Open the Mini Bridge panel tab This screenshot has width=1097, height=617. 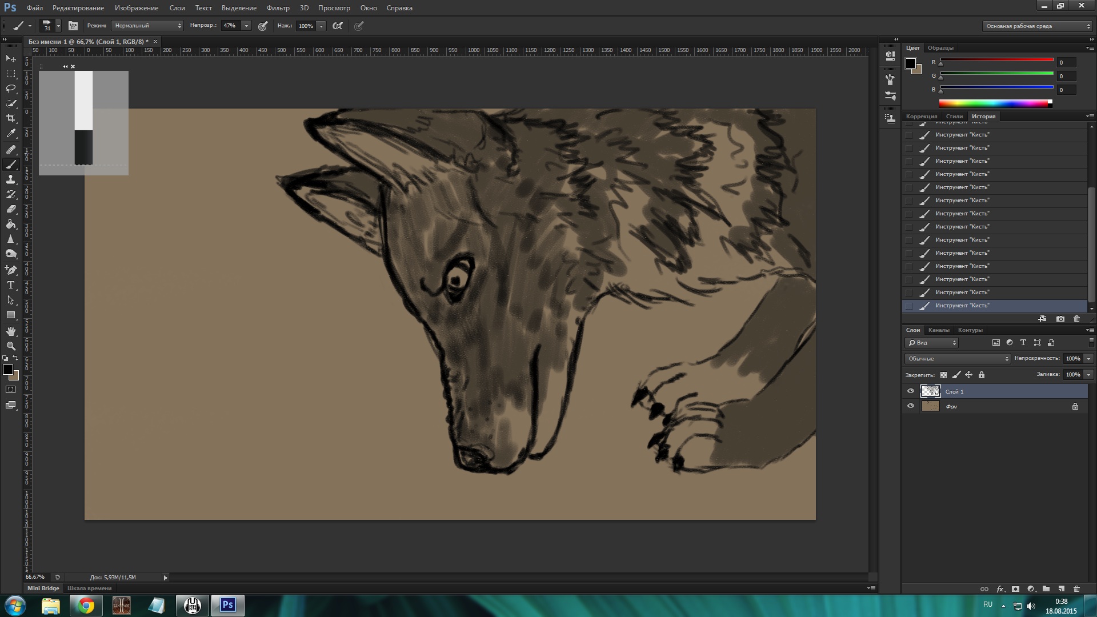tap(43, 588)
